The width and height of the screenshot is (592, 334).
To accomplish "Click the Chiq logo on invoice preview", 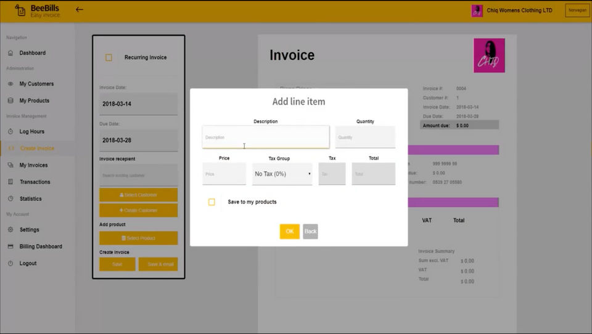I will (489, 55).
